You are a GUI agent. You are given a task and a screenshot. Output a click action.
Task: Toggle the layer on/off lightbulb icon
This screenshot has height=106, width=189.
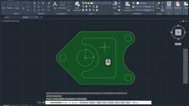point(83,3)
